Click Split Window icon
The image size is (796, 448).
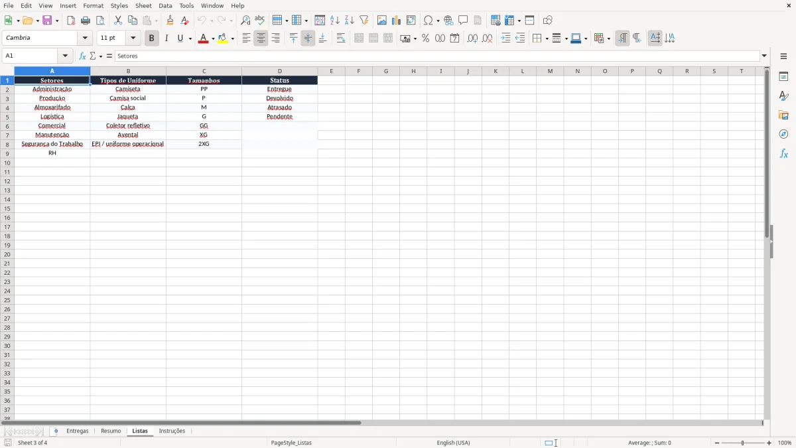[x=530, y=21]
